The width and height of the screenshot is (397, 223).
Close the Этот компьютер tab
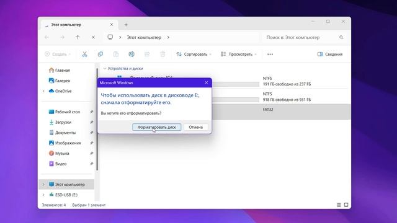pos(112,25)
